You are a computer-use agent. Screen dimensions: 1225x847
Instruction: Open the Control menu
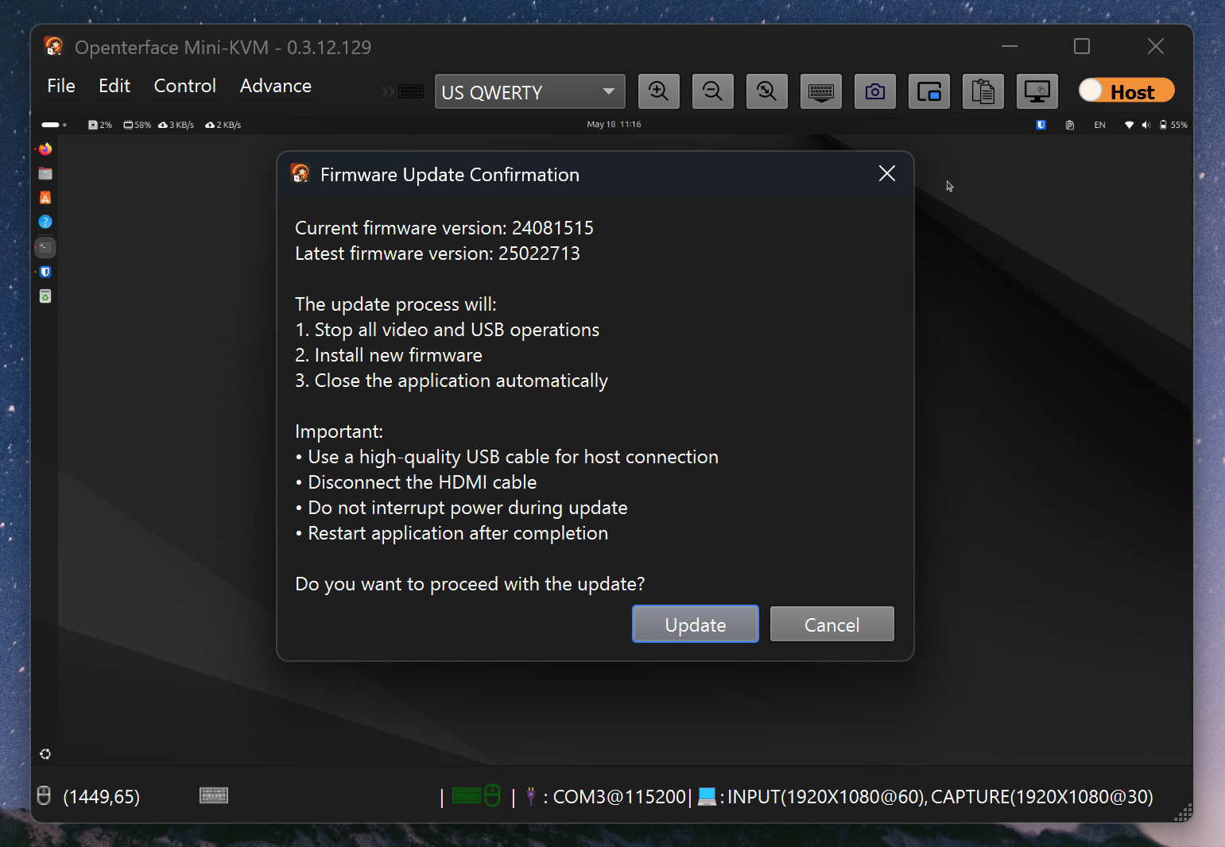click(184, 86)
